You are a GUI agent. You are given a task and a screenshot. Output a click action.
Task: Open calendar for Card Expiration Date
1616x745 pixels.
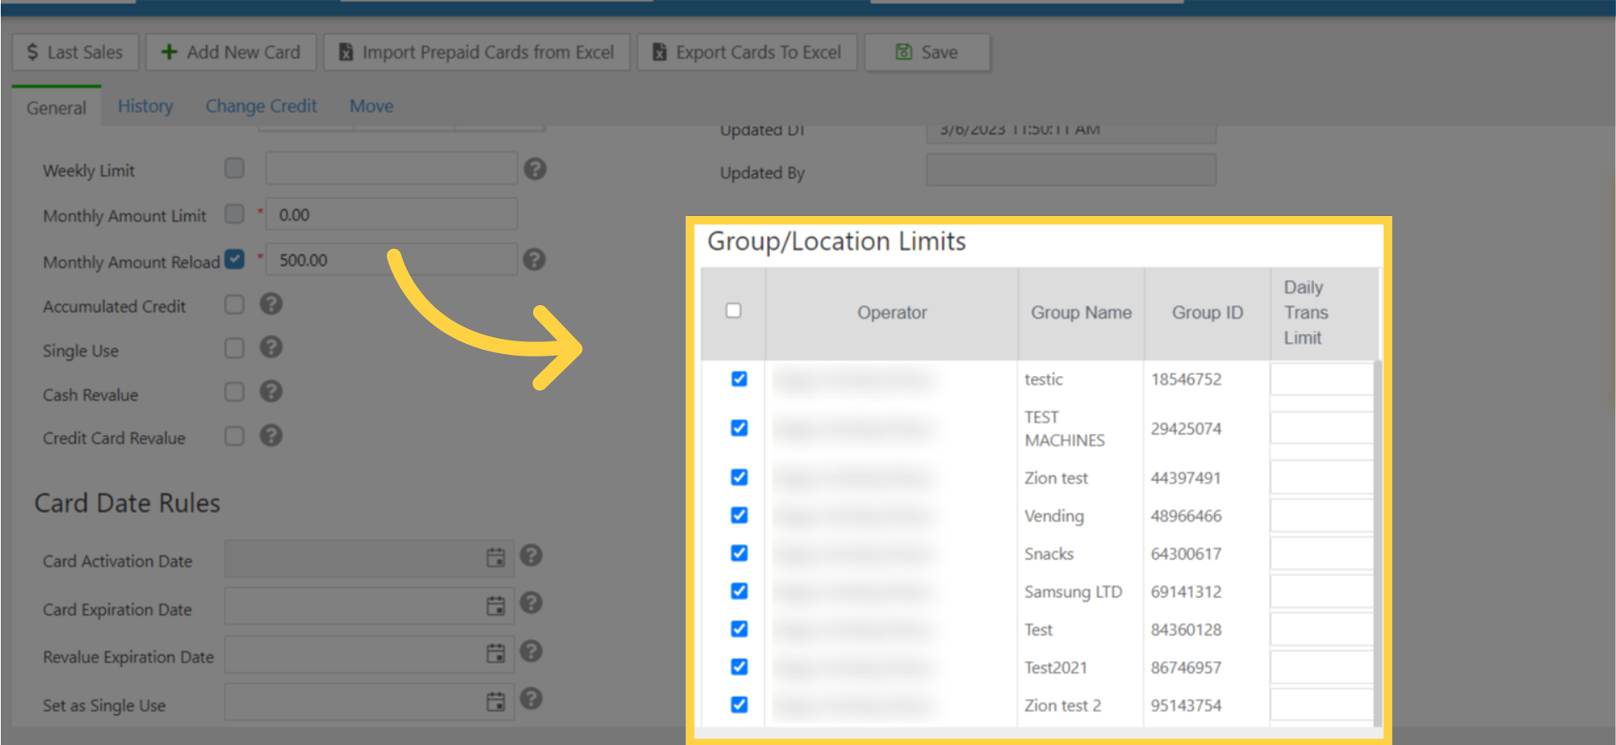pos(496,605)
